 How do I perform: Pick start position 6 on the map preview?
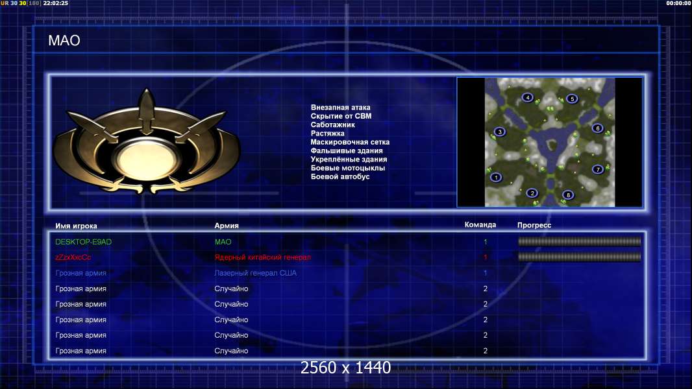tap(598, 128)
